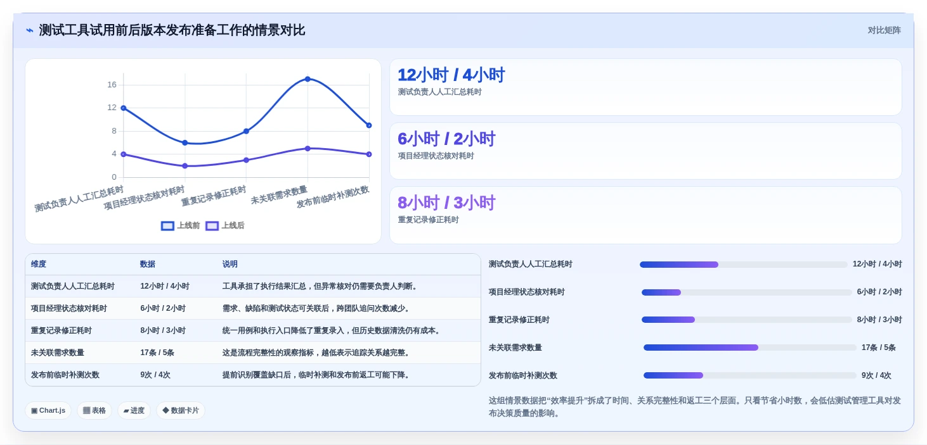Click table cell 未关联需求数量
The image size is (927, 445).
click(58, 353)
